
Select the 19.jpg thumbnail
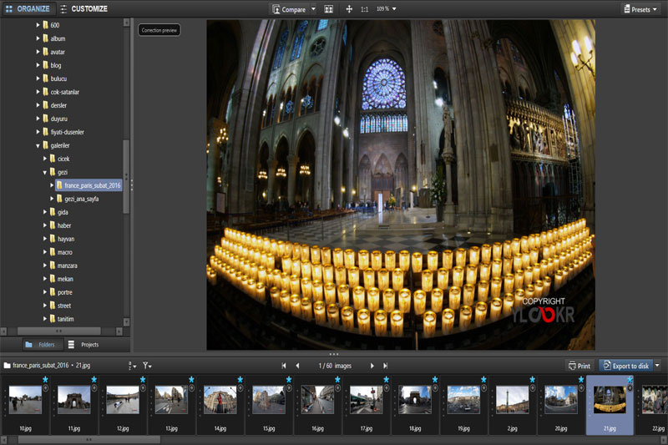(463, 400)
